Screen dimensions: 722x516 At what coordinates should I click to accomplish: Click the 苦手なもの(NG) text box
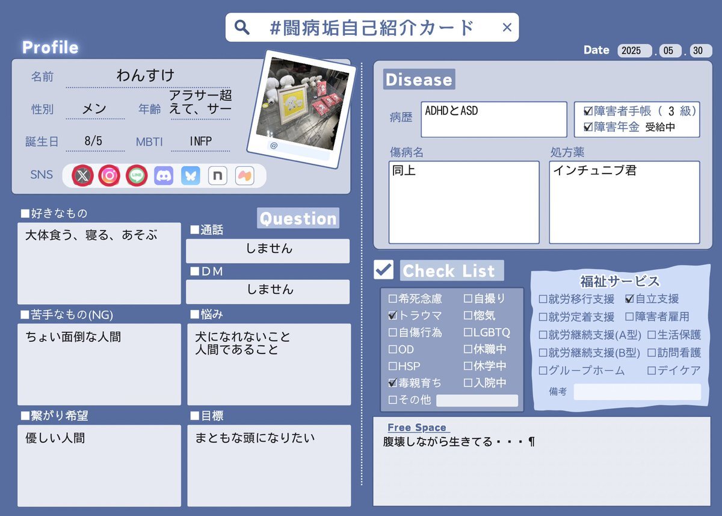(99, 364)
